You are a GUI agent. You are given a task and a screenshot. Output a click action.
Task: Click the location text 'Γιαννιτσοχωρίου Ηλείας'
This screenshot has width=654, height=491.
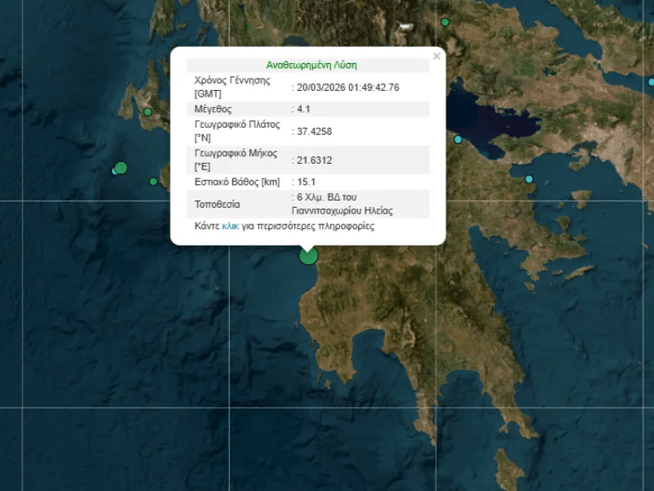347,210
